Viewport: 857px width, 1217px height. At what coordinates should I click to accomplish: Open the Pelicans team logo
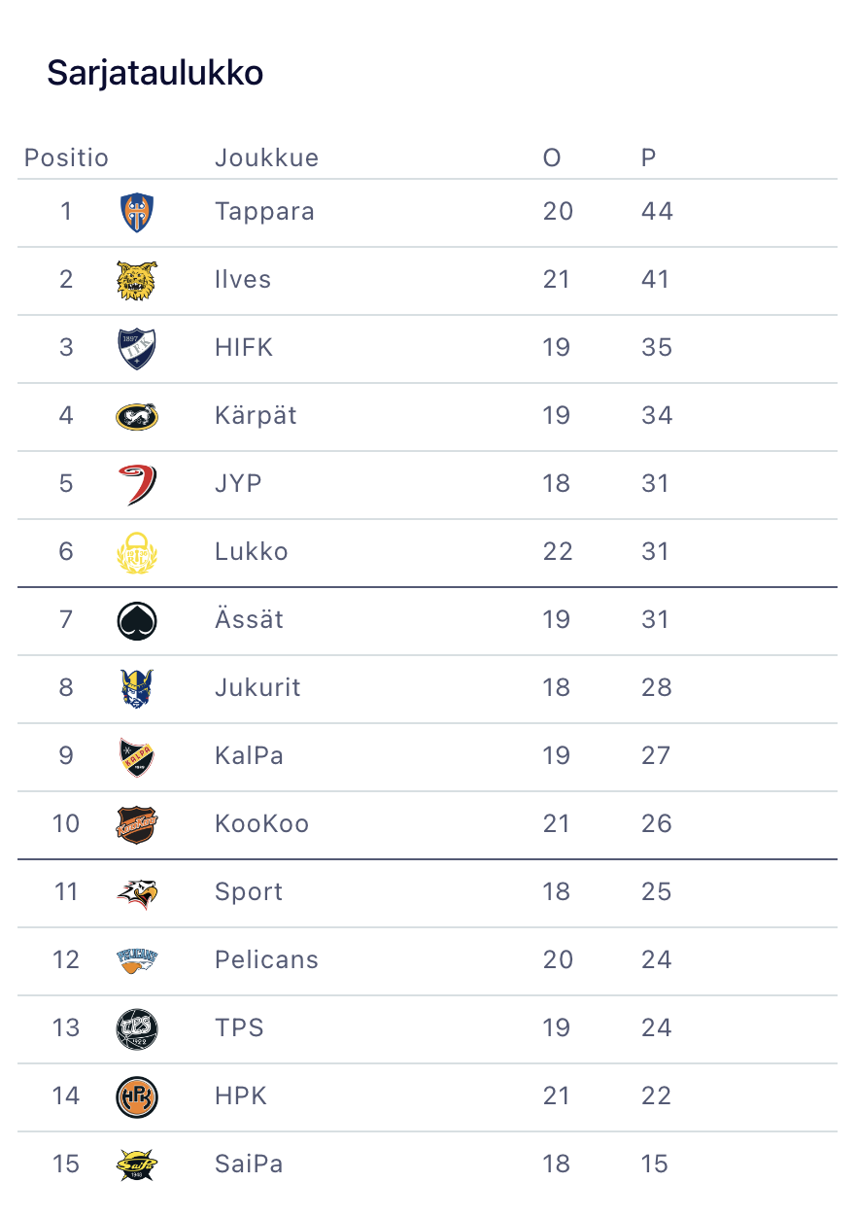point(136,960)
